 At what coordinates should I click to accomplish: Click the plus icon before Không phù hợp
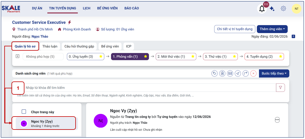point(18,56)
